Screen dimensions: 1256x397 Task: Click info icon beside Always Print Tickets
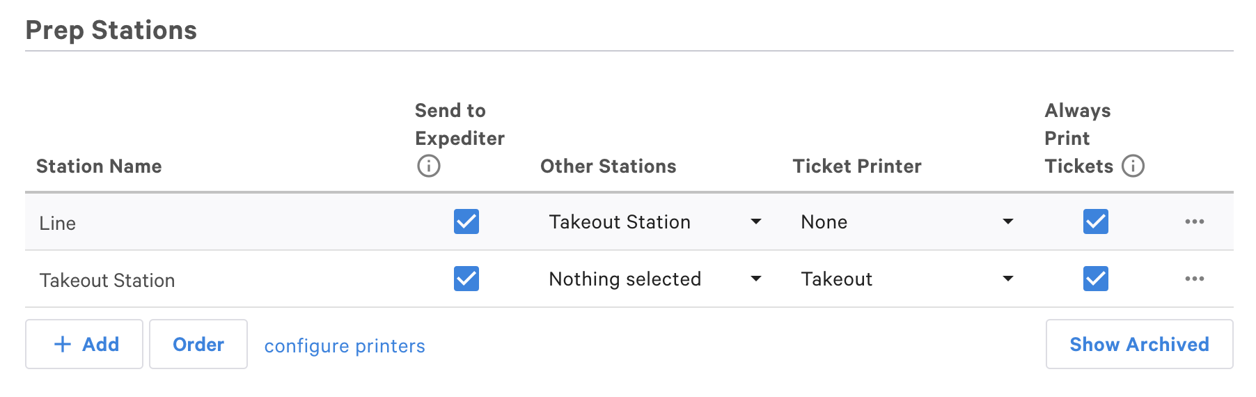(1133, 166)
